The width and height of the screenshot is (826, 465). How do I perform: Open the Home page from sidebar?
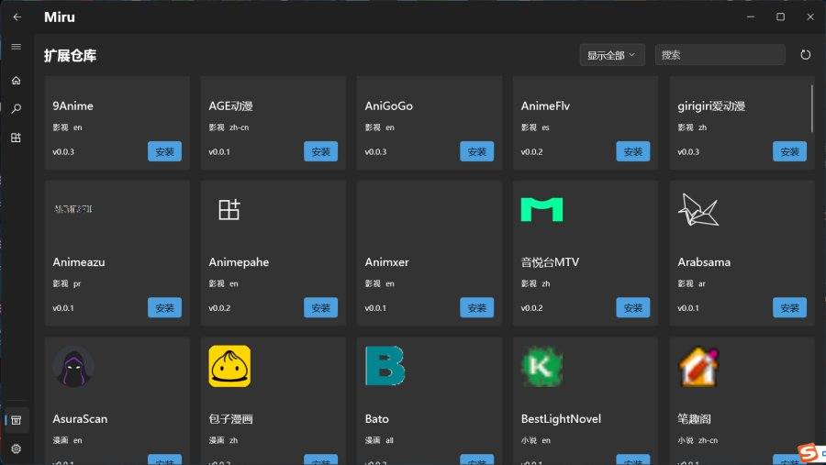[x=17, y=81]
